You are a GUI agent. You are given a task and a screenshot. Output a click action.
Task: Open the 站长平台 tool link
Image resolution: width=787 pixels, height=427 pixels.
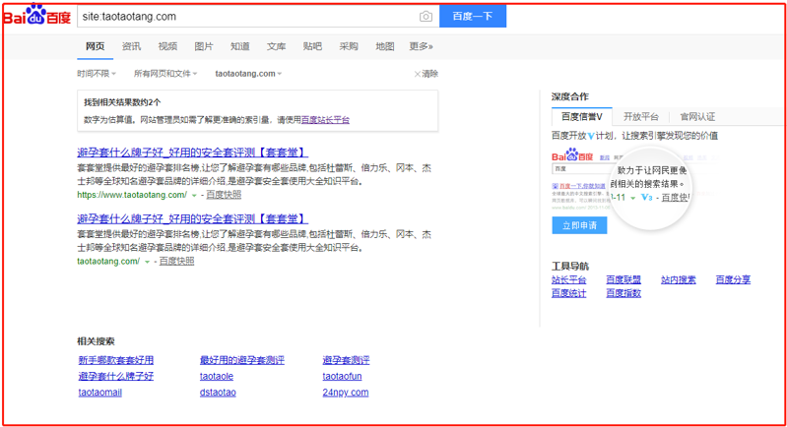(x=568, y=279)
